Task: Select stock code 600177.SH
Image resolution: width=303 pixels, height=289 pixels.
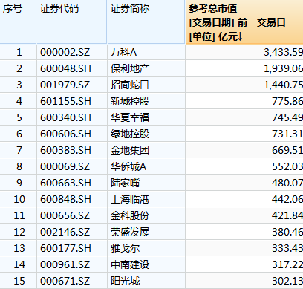Action: tap(65, 248)
